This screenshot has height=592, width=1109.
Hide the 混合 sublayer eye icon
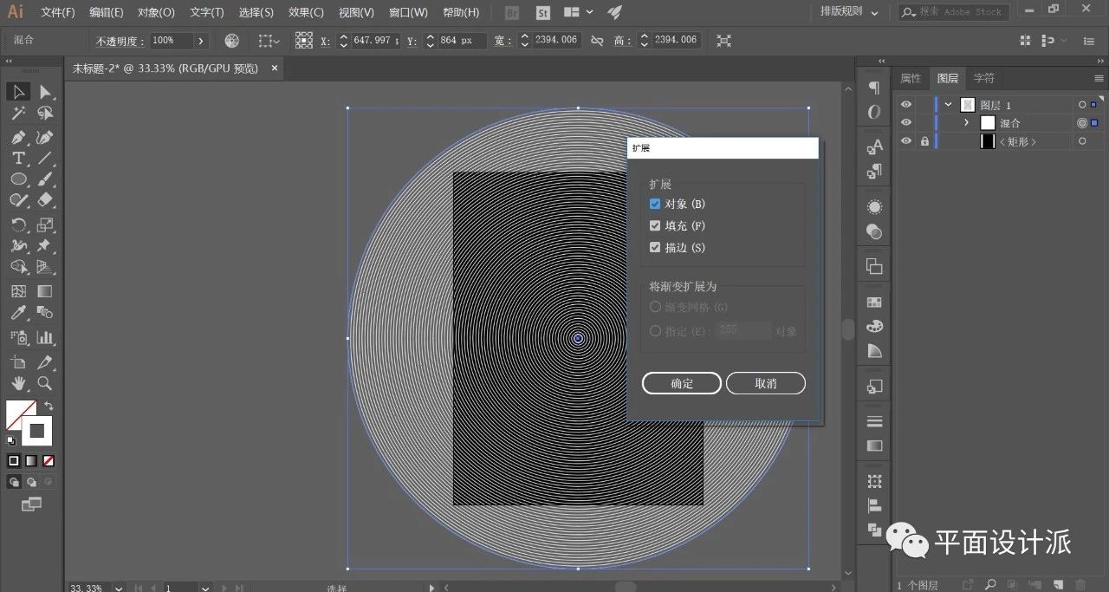906,123
